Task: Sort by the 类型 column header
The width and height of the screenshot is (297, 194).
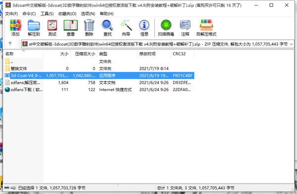Action: coord(117,54)
